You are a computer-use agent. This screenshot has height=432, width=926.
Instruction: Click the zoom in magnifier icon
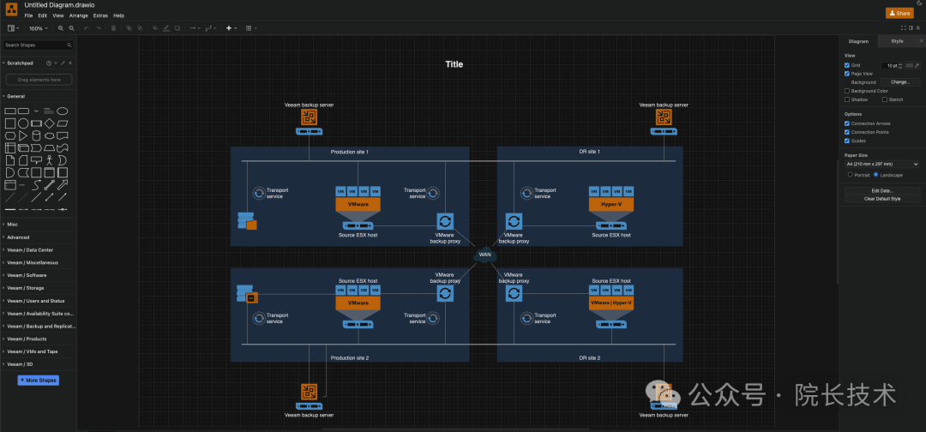[61, 27]
